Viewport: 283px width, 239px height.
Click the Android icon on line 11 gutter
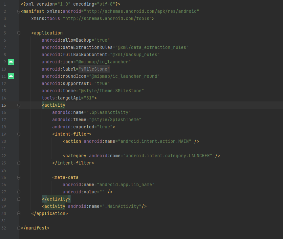(x=11, y=76)
